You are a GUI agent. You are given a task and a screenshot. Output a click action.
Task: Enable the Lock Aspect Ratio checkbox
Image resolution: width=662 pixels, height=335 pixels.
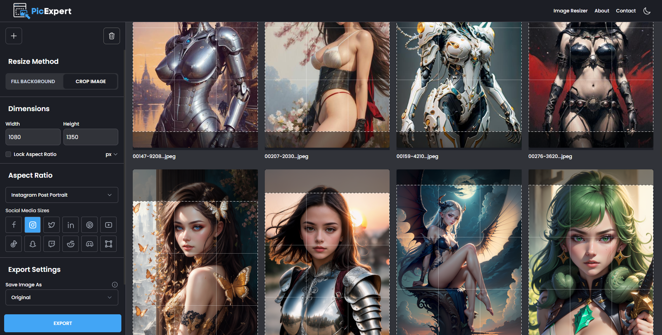pos(8,154)
